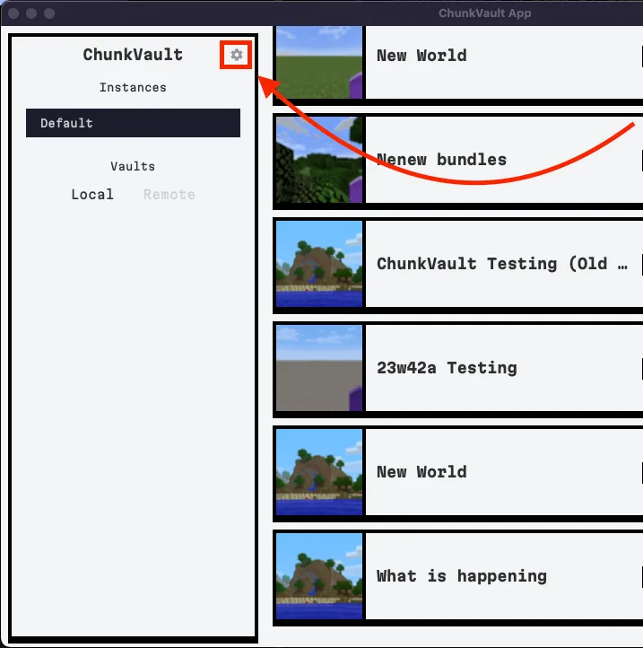This screenshot has height=648, width=643.
Task: Select the What is happening world name
Action: pos(461,576)
